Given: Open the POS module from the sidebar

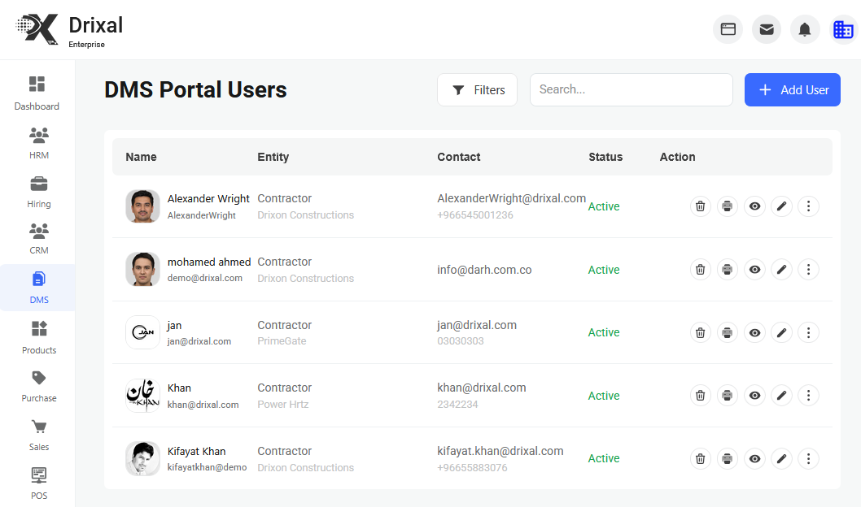Looking at the screenshot, I should pos(38,481).
